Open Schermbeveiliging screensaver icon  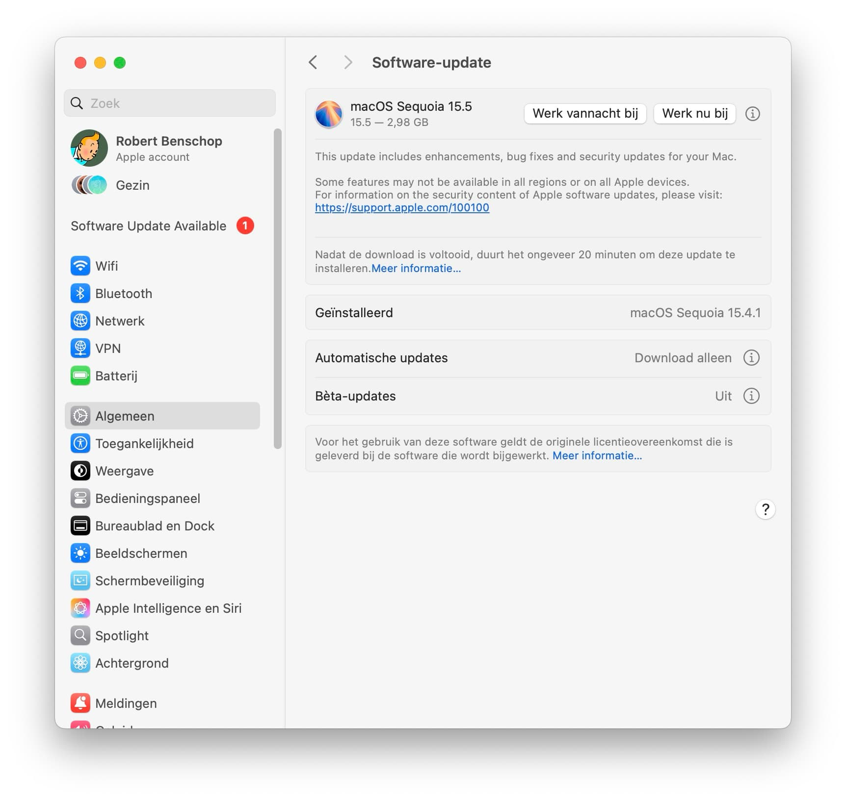coord(80,581)
